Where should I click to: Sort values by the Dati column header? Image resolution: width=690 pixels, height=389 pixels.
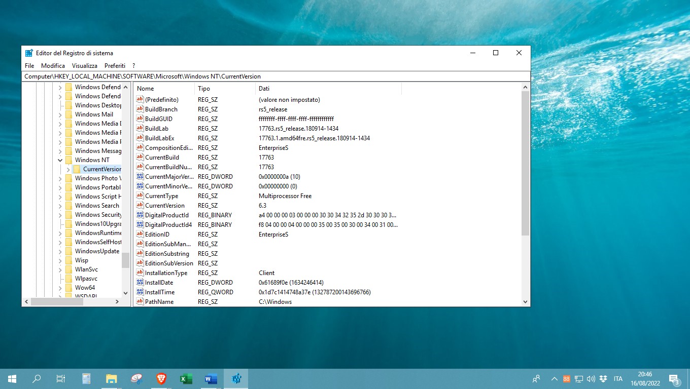click(x=328, y=89)
